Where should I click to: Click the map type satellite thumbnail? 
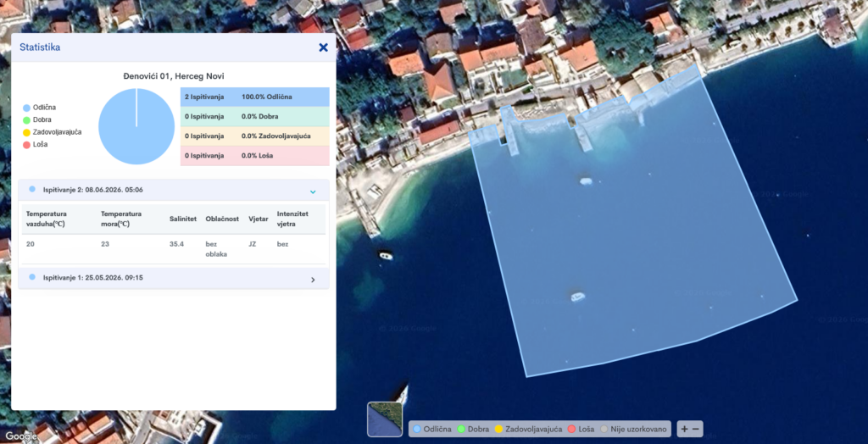coord(385,419)
